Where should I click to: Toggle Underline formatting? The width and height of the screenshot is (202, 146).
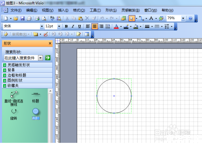click(x=80, y=27)
